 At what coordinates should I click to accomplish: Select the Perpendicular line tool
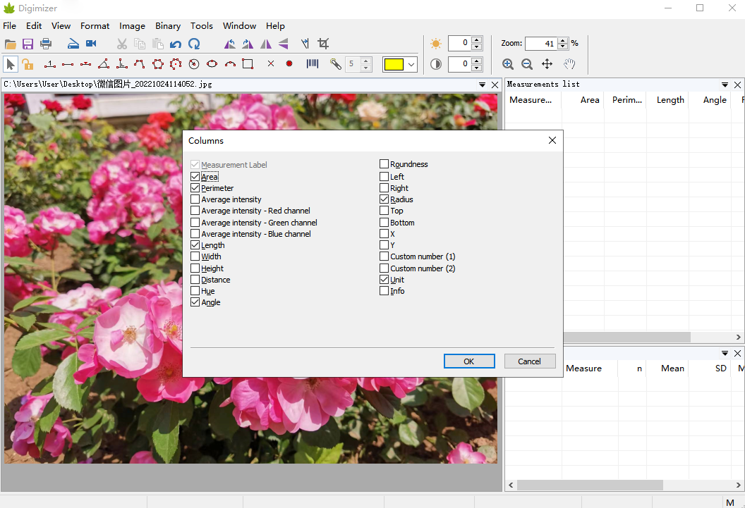coord(122,64)
